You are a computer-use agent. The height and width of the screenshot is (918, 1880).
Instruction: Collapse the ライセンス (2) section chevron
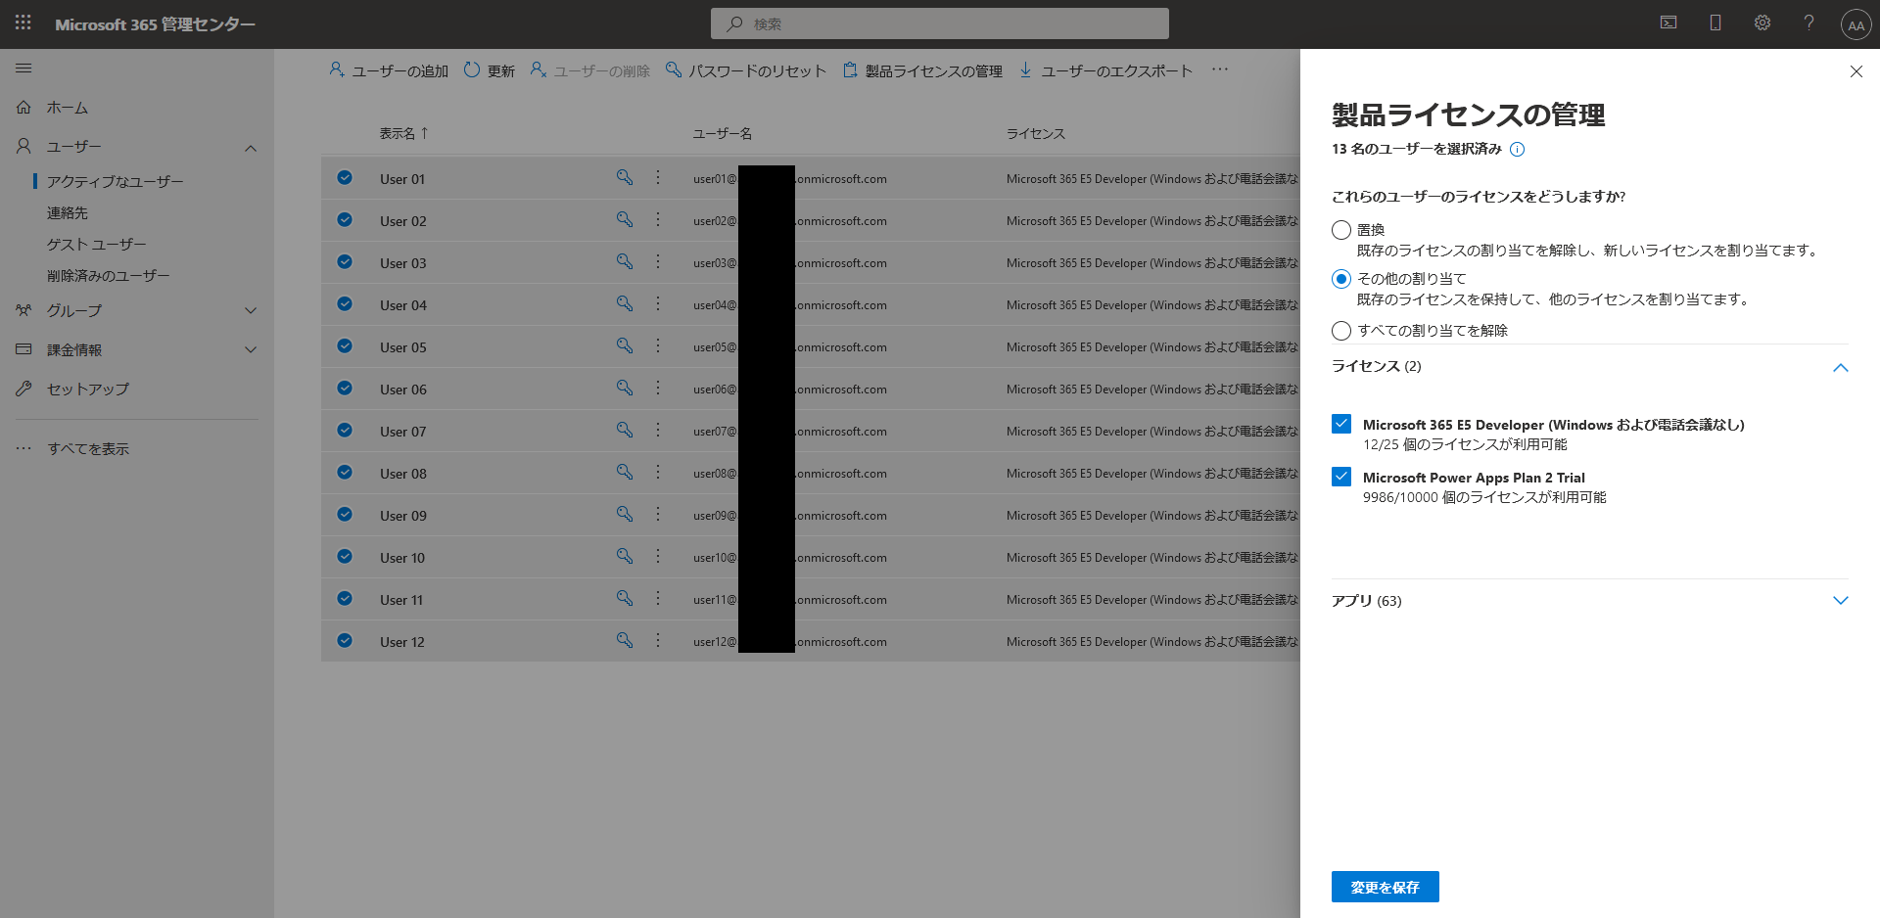pos(1840,368)
